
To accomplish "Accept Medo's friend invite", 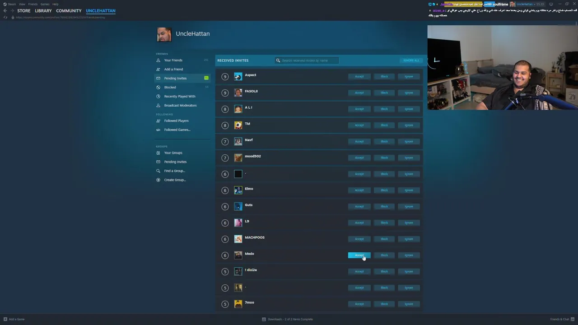I will point(359,255).
